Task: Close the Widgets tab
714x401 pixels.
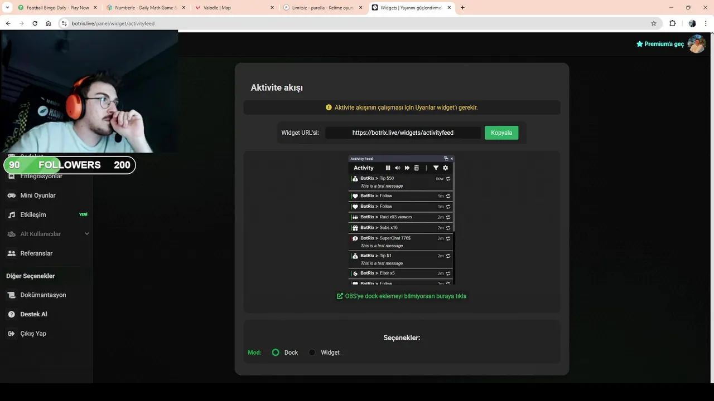Action: click(450, 8)
